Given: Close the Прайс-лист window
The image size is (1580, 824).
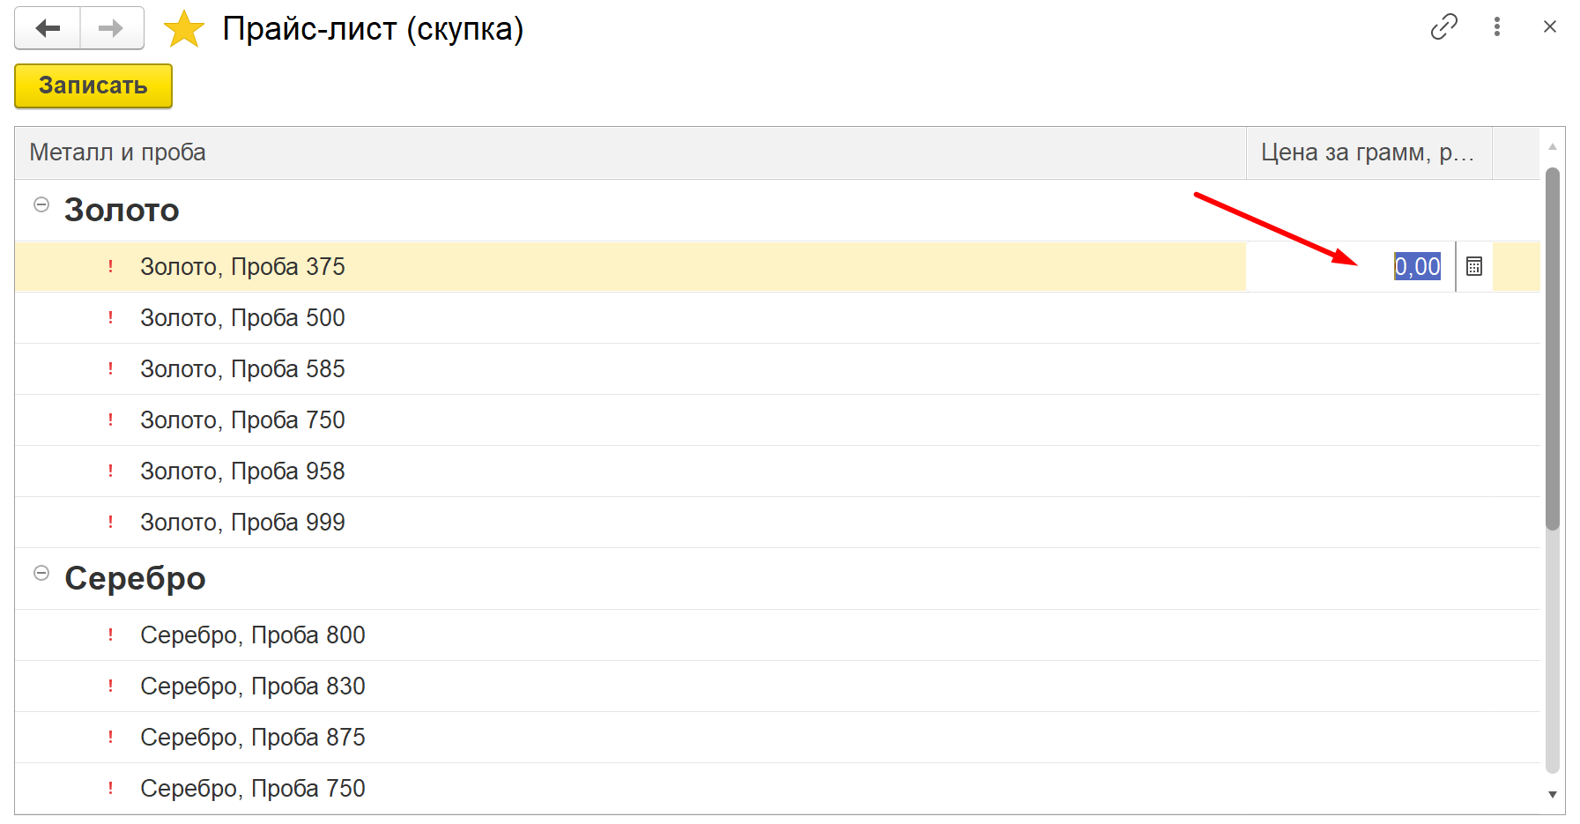Looking at the screenshot, I should pos(1549,27).
